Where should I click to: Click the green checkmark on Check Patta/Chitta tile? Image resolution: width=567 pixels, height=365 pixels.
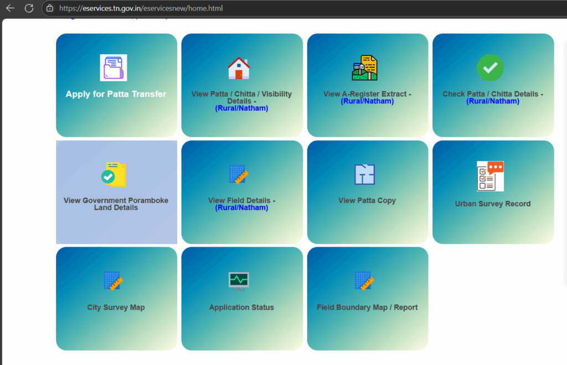[489, 67]
